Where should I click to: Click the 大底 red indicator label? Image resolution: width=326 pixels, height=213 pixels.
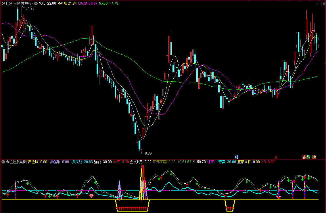coord(121,162)
